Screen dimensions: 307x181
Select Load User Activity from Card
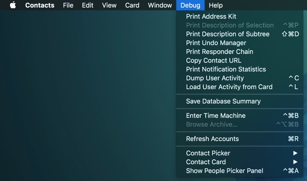[x=240, y=87]
